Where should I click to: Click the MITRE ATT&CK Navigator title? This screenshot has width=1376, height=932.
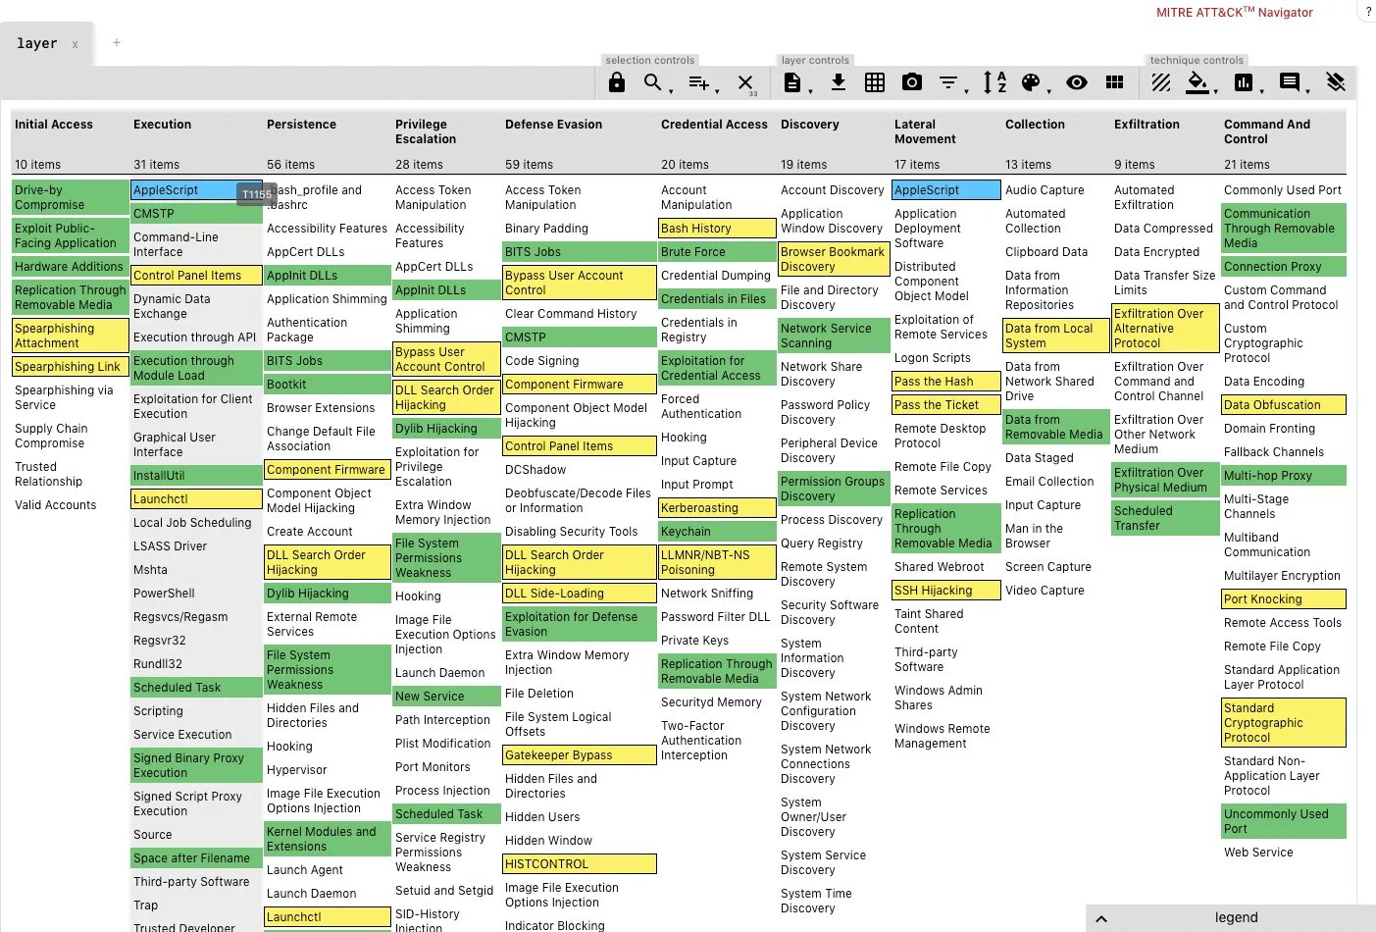click(x=1234, y=13)
